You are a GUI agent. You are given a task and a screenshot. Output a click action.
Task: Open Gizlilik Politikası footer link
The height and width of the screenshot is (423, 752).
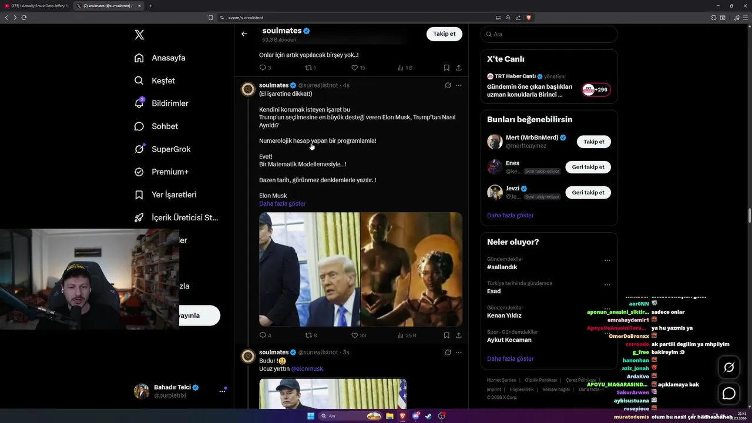tap(540, 380)
